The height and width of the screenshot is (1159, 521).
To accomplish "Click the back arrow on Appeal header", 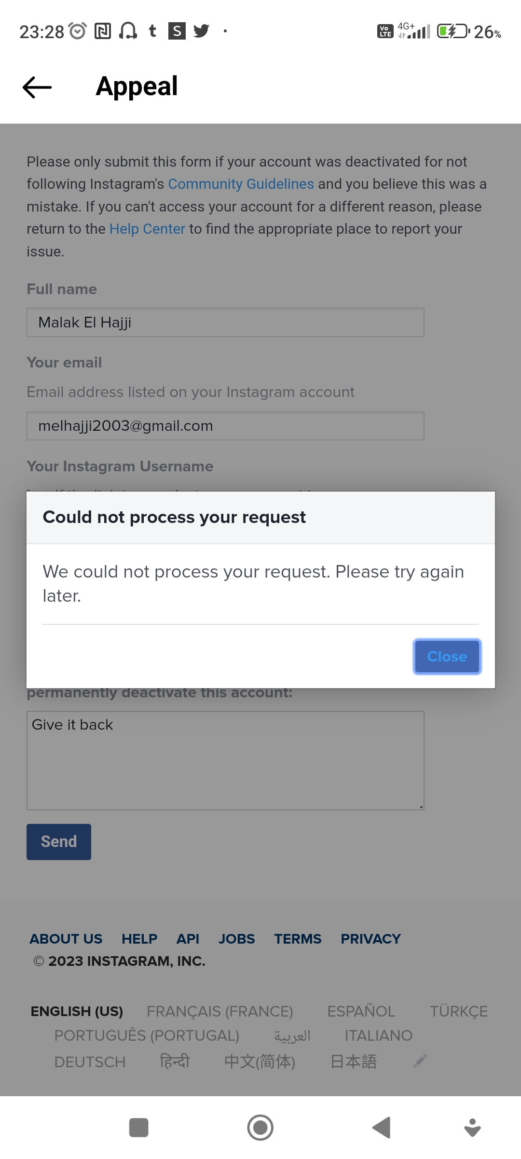I will [x=36, y=87].
